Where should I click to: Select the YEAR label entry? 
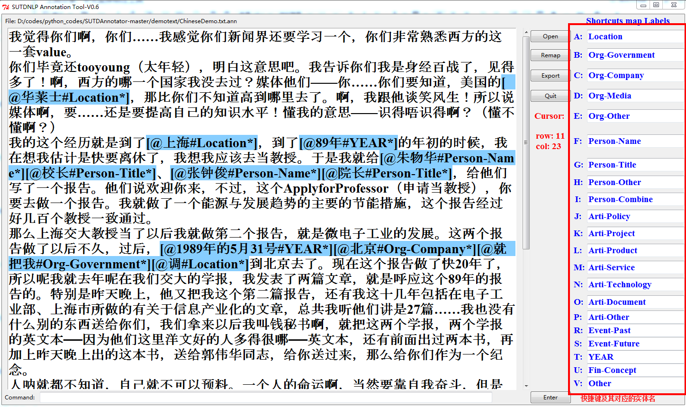(x=636, y=357)
